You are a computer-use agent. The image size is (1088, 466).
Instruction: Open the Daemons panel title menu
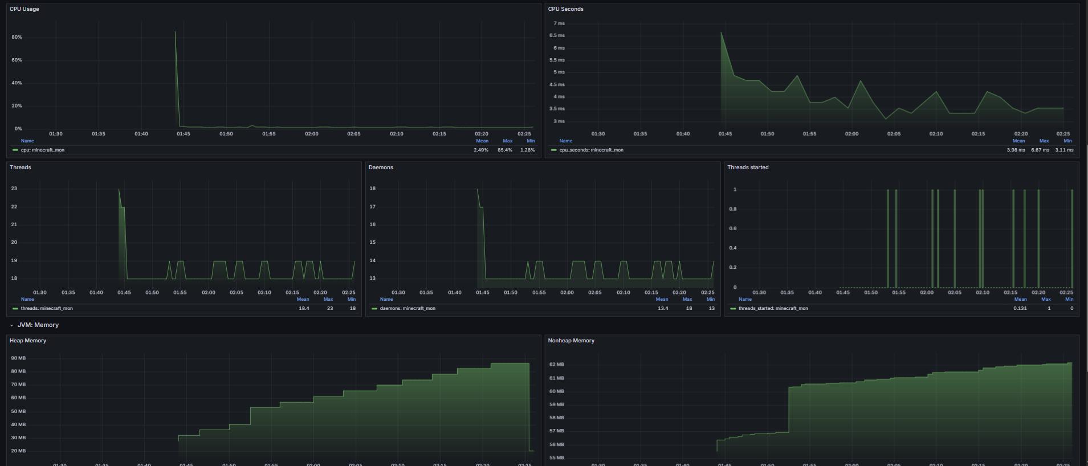pos(381,167)
